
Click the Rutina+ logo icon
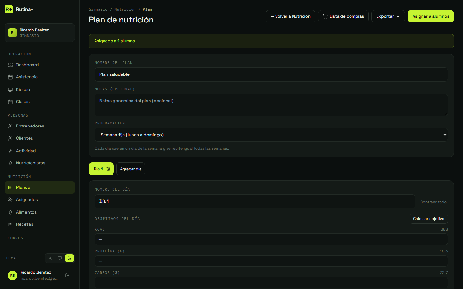[x=9, y=9]
